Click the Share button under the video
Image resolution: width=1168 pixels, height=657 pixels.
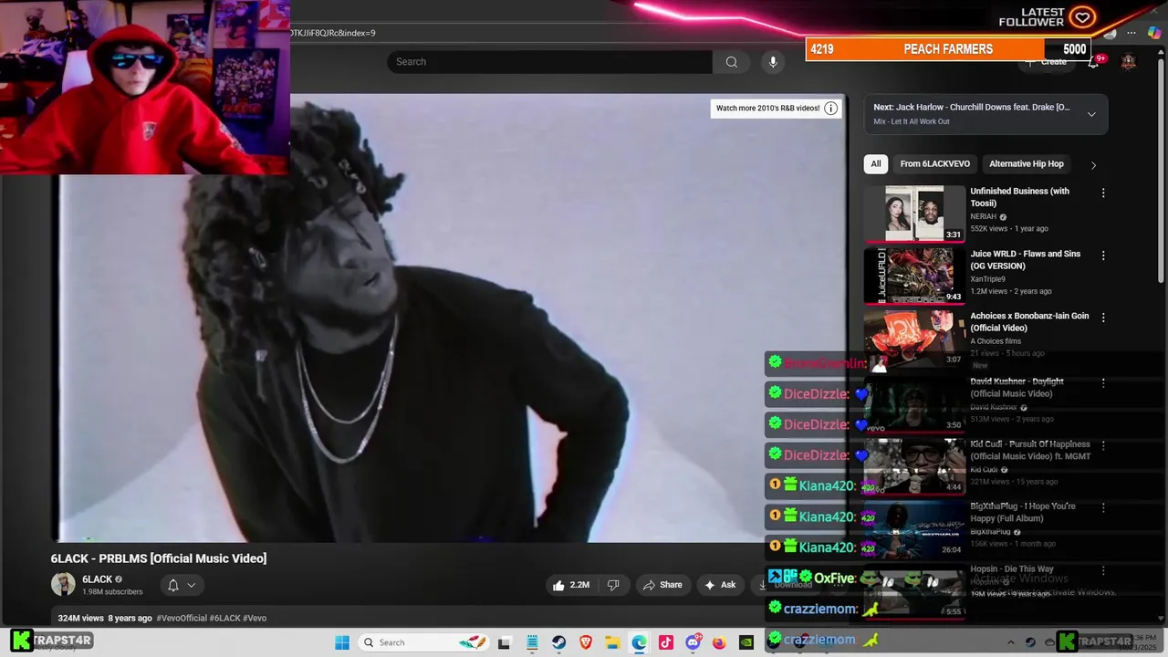(x=662, y=585)
